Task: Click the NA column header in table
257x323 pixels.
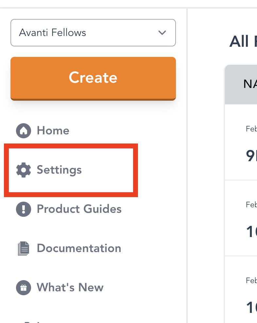Action: click(x=250, y=84)
